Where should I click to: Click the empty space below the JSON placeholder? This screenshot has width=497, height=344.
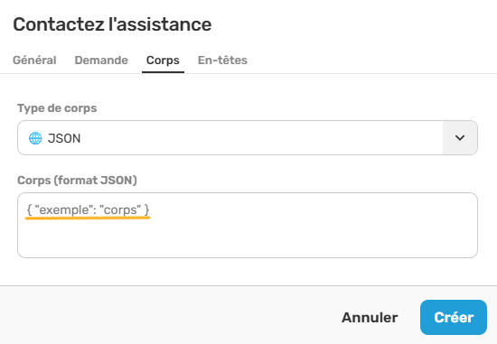pos(248,239)
